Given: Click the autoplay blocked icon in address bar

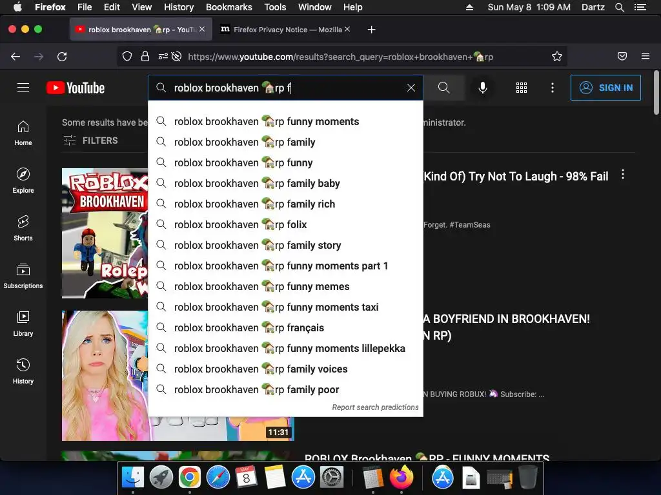Looking at the screenshot, I should (x=177, y=57).
